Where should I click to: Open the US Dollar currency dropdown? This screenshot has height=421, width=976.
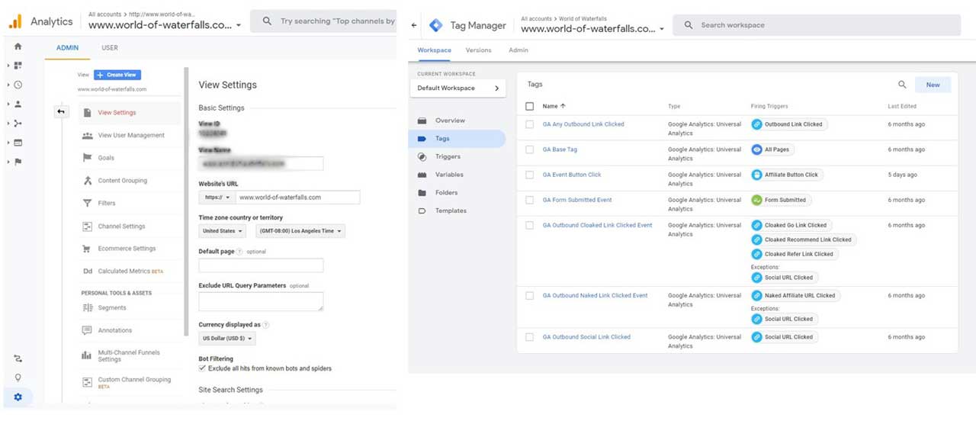pyautogui.click(x=227, y=338)
